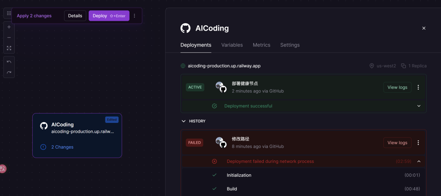Click the globe icon next to domain
The height and width of the screenshot is (196, 441).
coord(183,66)
